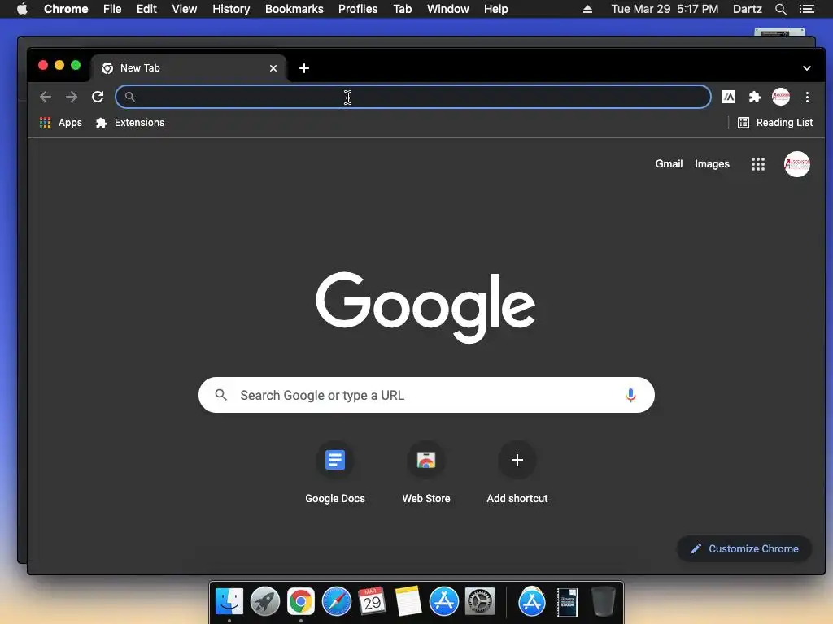The width and height of the screenshot is (833, 624).
Task: Click the date and time in menu bar
Action: click(x=665, y=9)
